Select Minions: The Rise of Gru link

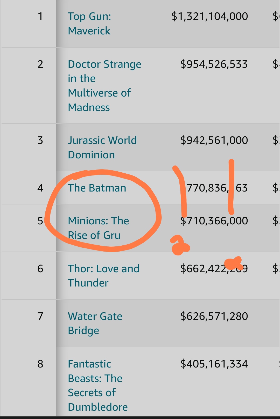tap(98, 228)
